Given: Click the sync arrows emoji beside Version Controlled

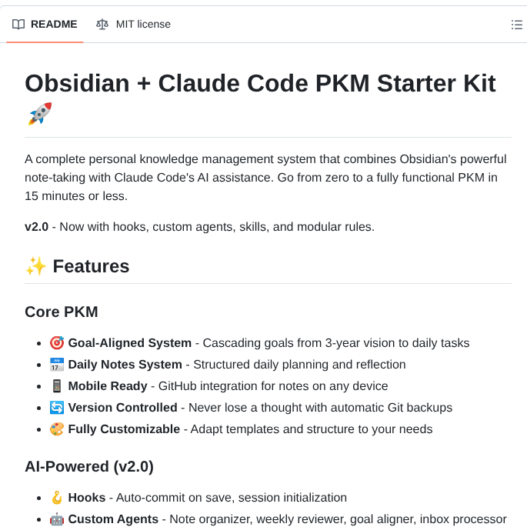Looking at the screenshot, I should point(57,408).
